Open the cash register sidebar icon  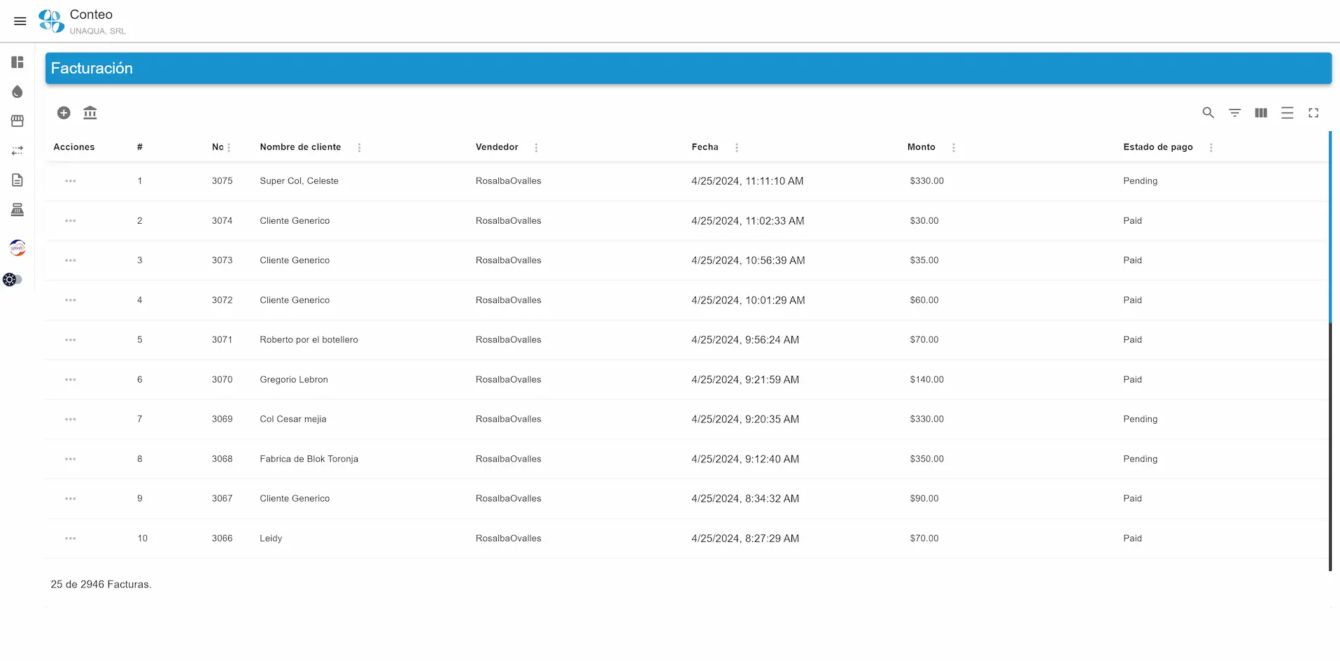coord(17,210)
